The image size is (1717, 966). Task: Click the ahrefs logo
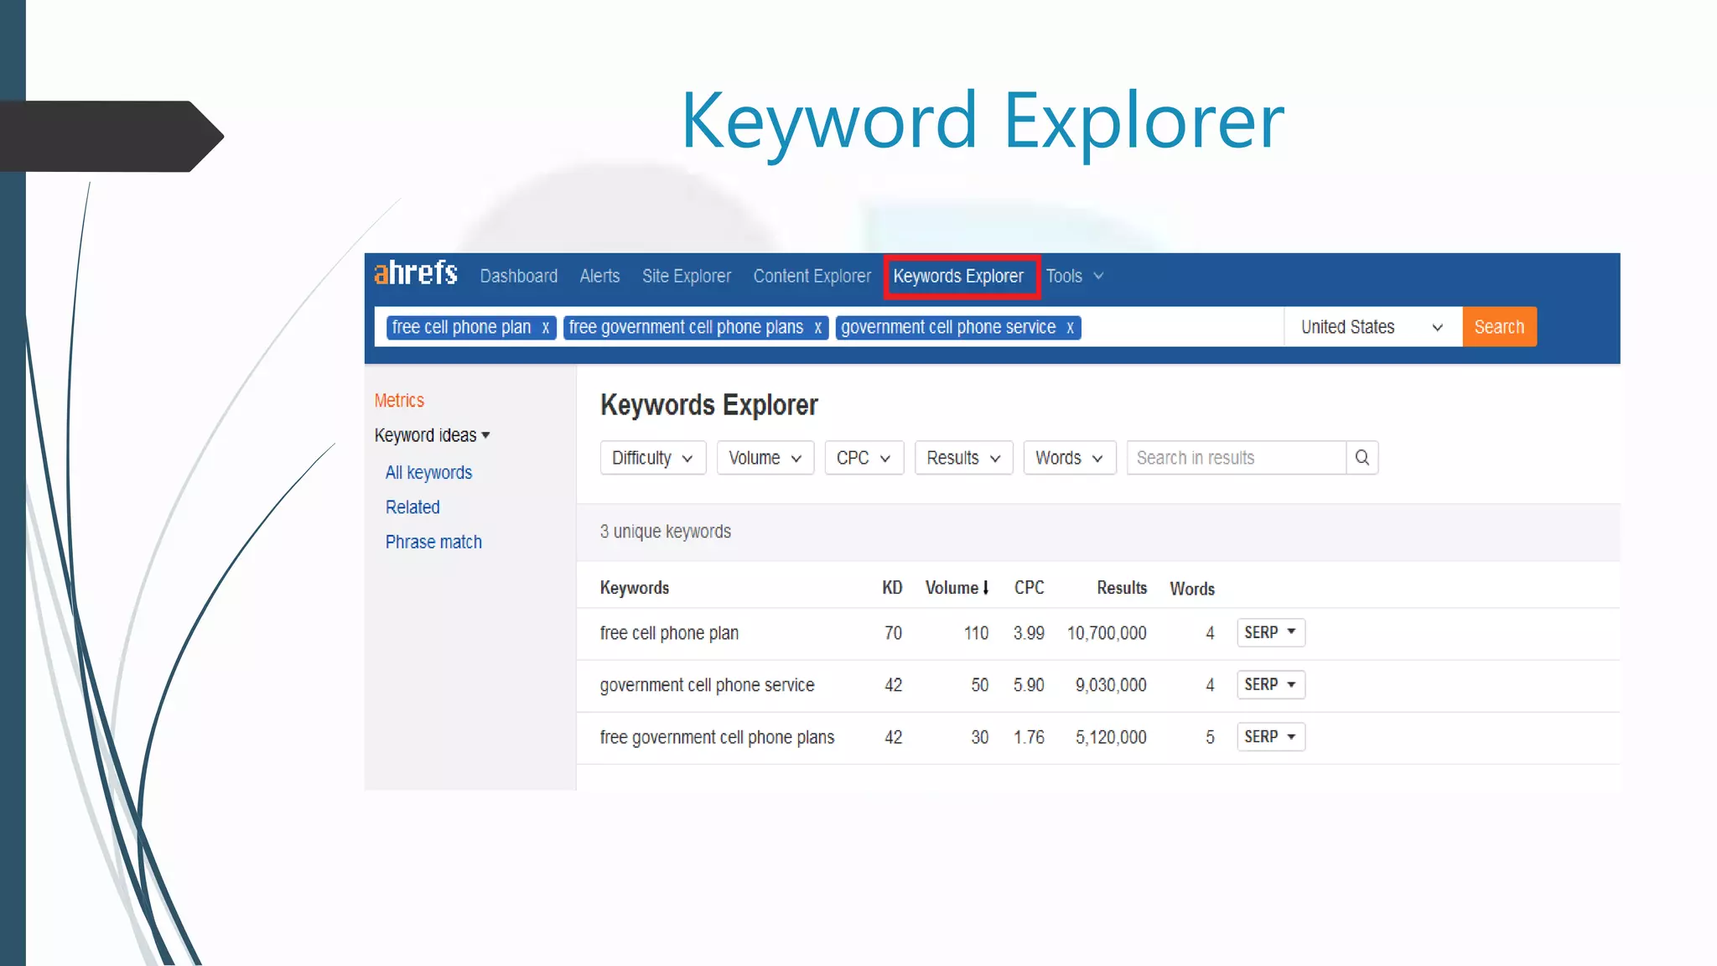[x=416, y=273]
